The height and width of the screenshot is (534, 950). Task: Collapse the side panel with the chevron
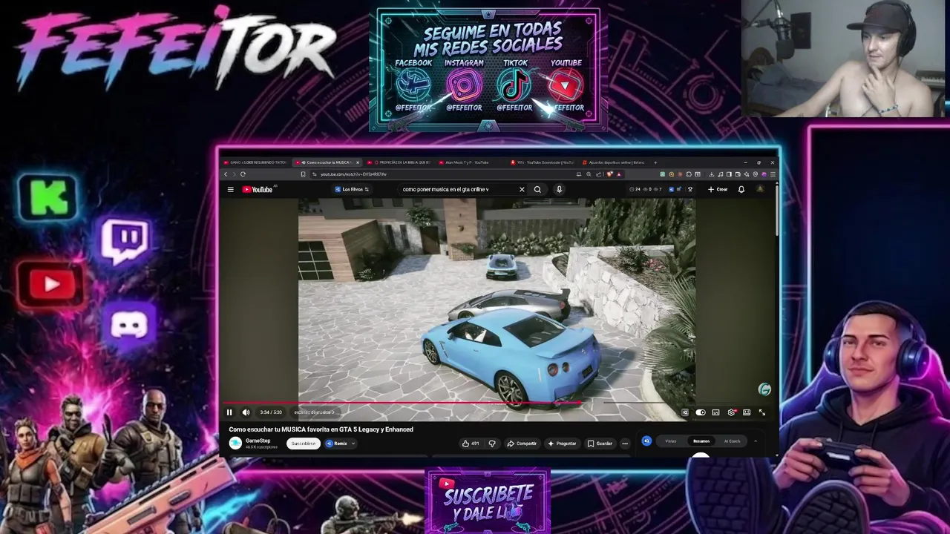(x=756, y=441)
